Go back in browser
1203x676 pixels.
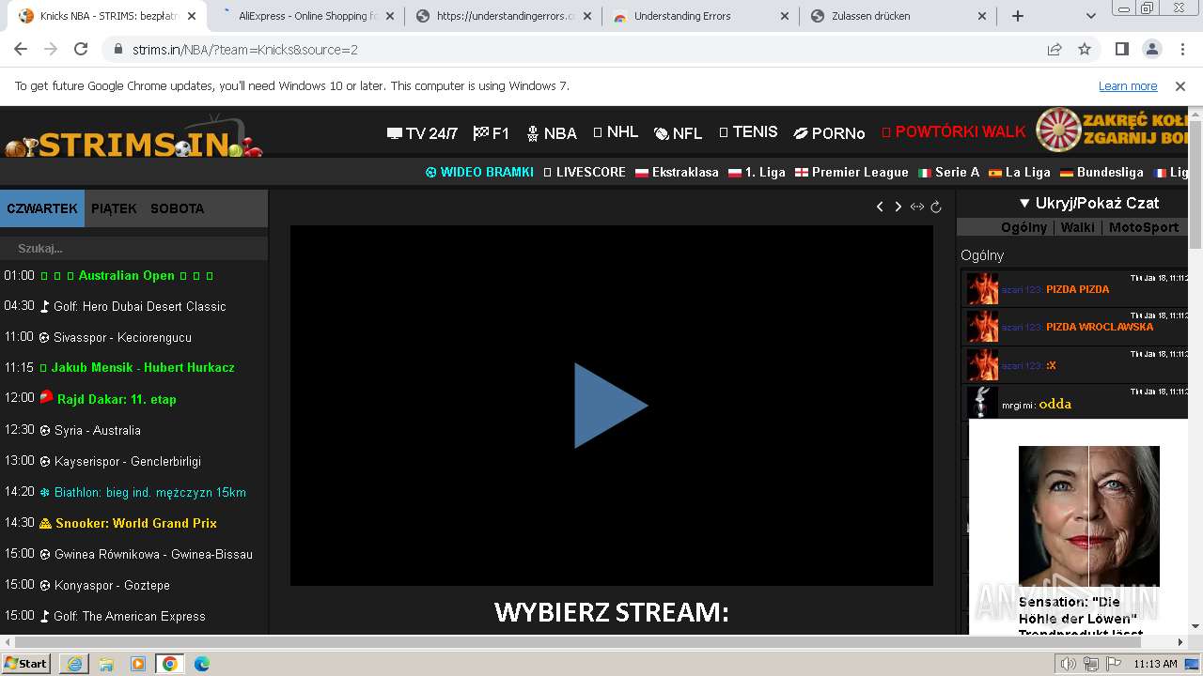(21, 50)
